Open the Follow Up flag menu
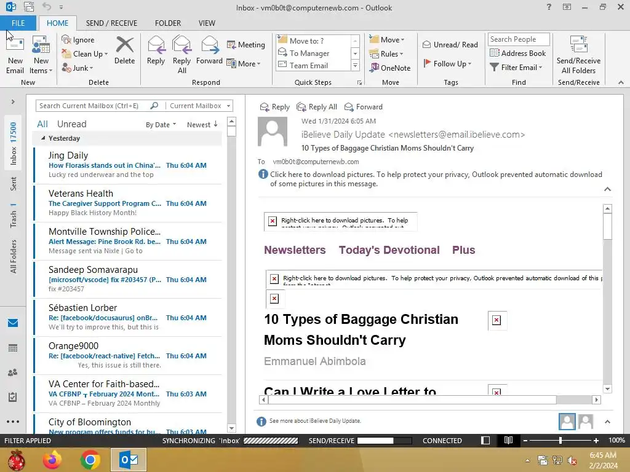Viewport: 630px width, 472px height. point(447,63)
